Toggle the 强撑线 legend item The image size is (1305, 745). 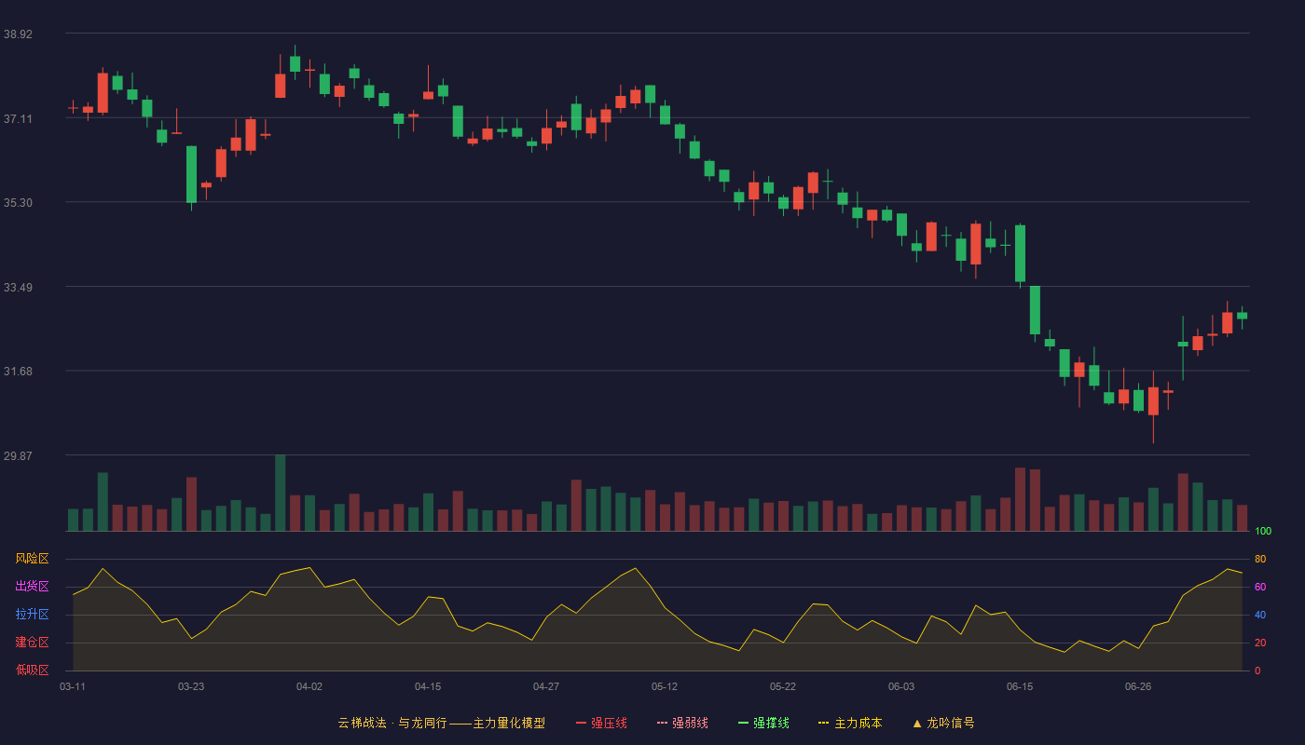(763, 723)
